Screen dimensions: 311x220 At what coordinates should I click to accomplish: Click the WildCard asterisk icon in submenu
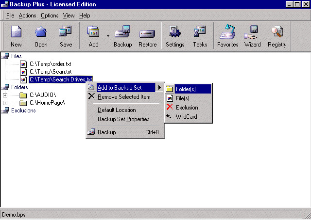tap(169, 116)
